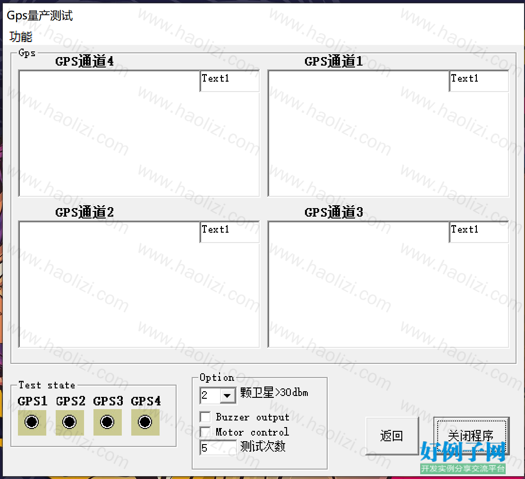Click the GPS通道3 heading label
This screenshot has width=525, height=479.
[x=333, y=212]
